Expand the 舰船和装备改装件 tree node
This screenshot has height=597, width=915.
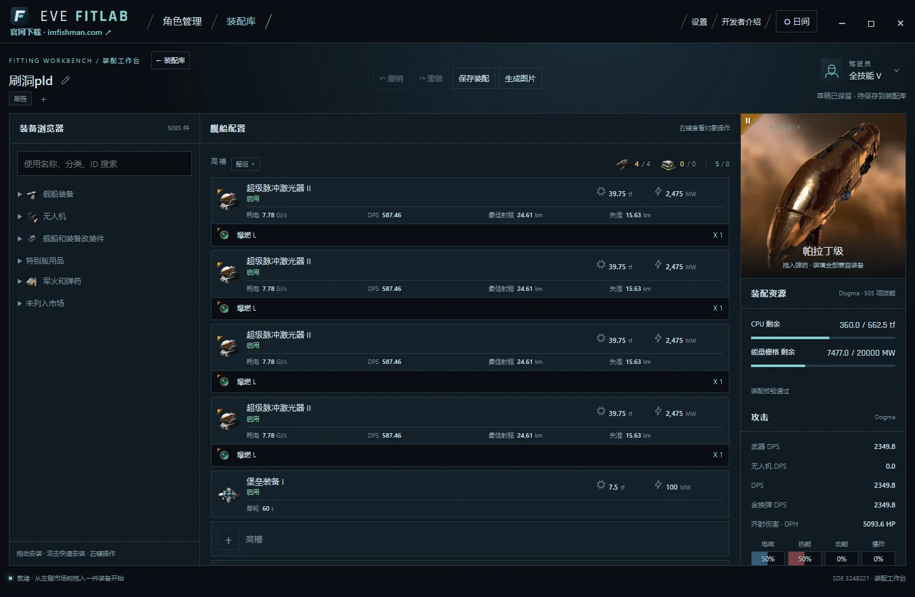pyautogui.click(x=20, y=239)
